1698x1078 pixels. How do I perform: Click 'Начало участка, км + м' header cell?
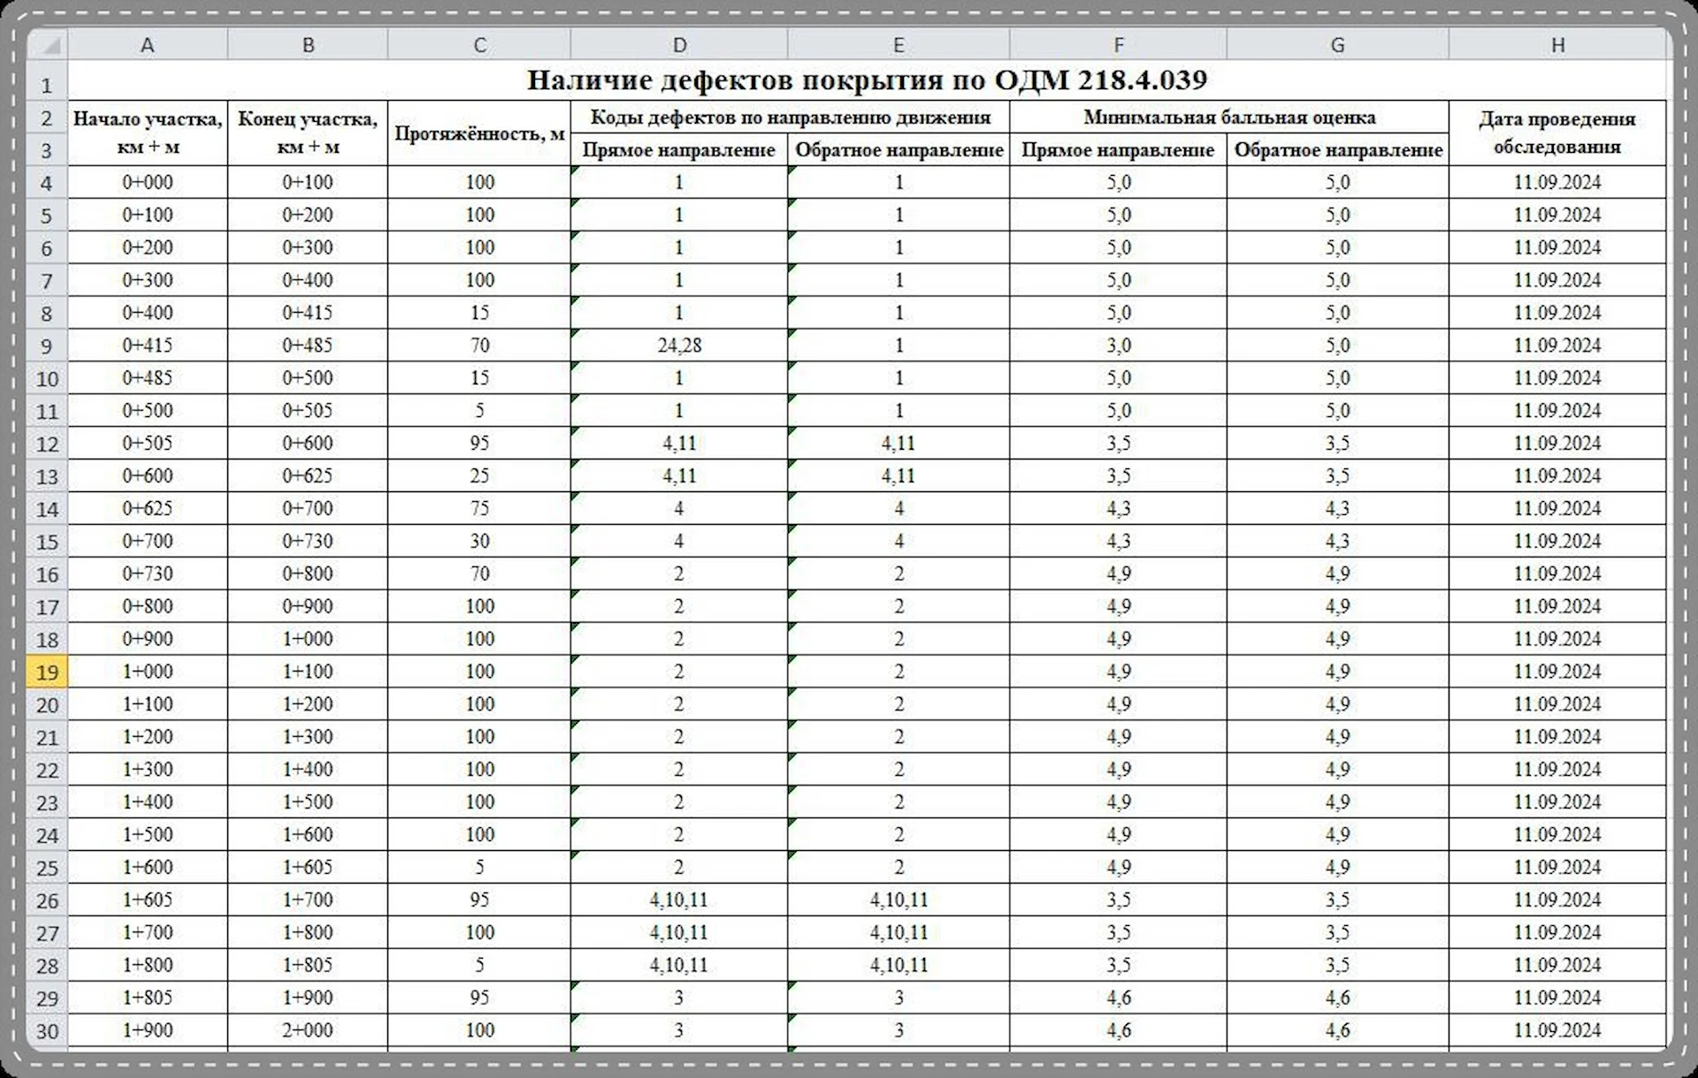click(x=148, y=133)
